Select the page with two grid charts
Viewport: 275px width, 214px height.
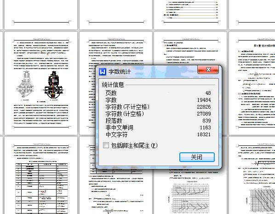[190, 191]
